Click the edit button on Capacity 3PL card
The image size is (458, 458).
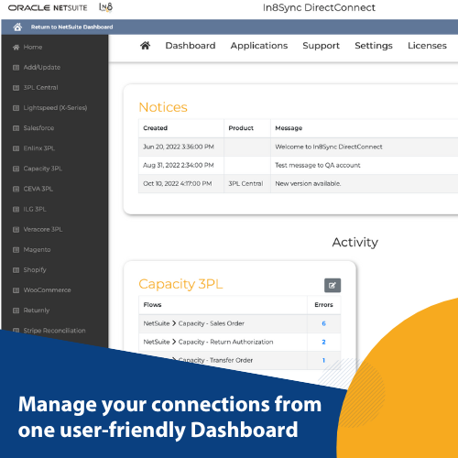click(333, 286)
